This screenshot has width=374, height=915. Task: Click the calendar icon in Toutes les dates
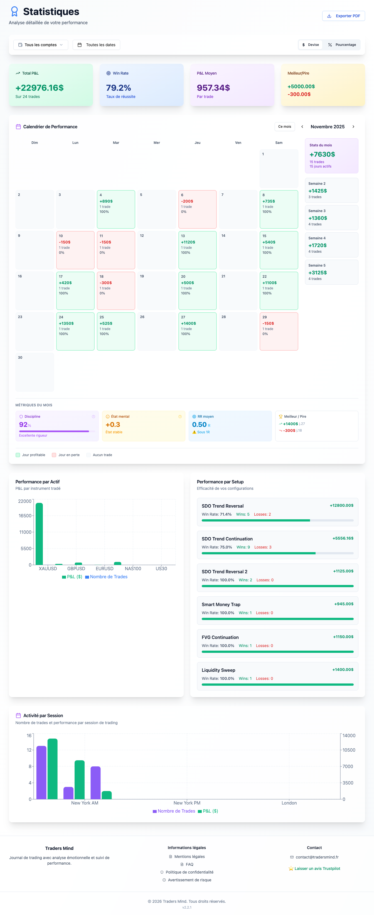click(80, 45)
